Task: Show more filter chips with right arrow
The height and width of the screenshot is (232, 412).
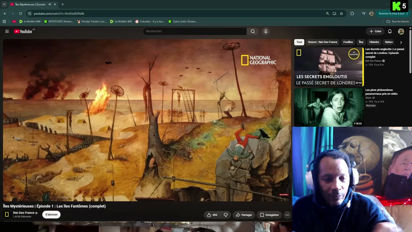Action: click(401, 42)
